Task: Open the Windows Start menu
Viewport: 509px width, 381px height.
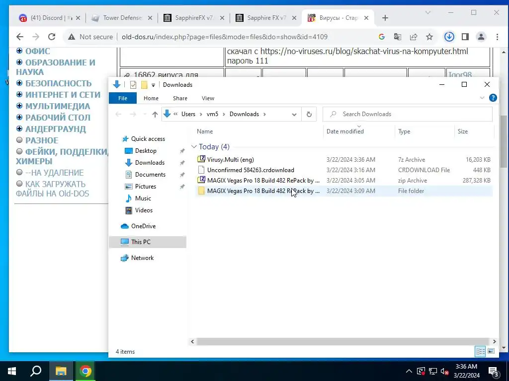Action: (12, 371)
